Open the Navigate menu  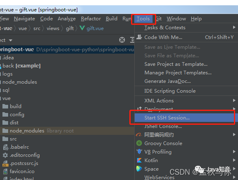click(x=24, y=19)
